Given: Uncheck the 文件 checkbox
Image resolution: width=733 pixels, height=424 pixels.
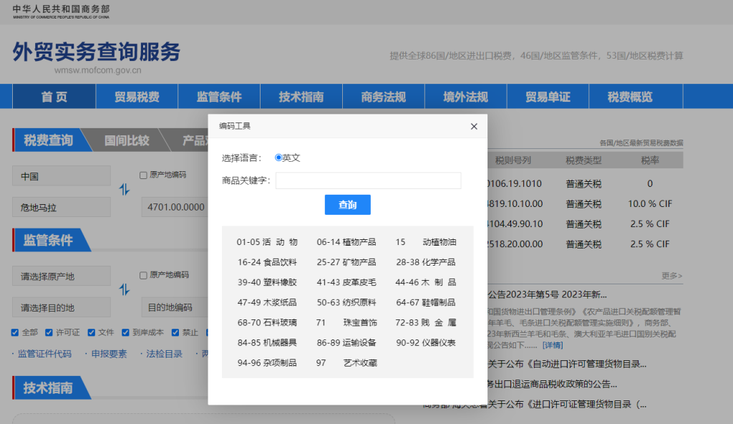Looking at the screenshot, I should click(x=92, y=332).
